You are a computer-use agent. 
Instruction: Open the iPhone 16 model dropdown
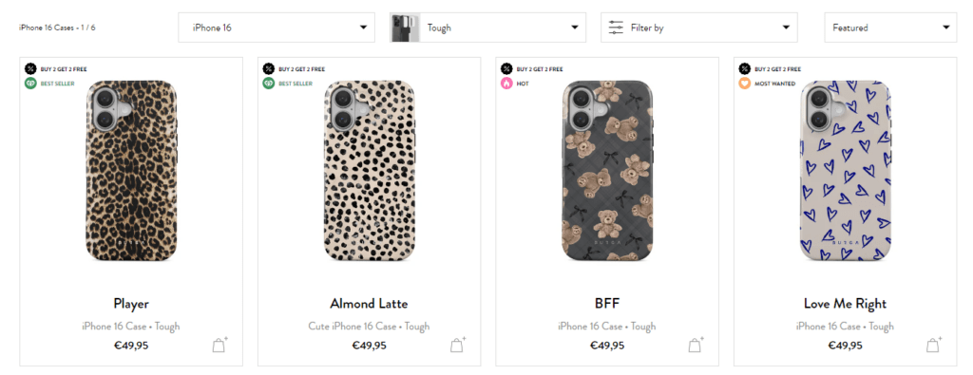pyautogui.click(x=277, y=28)
